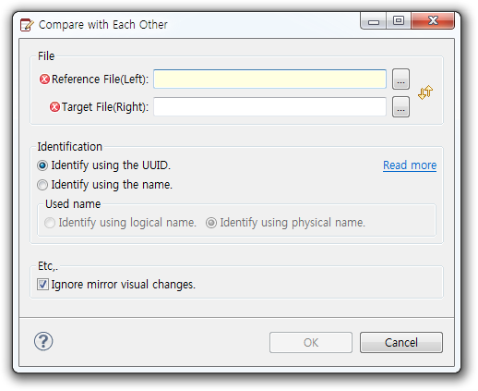Click the error icon beside Reference File
The image size is (478, 391).
(x=44, y=79)
